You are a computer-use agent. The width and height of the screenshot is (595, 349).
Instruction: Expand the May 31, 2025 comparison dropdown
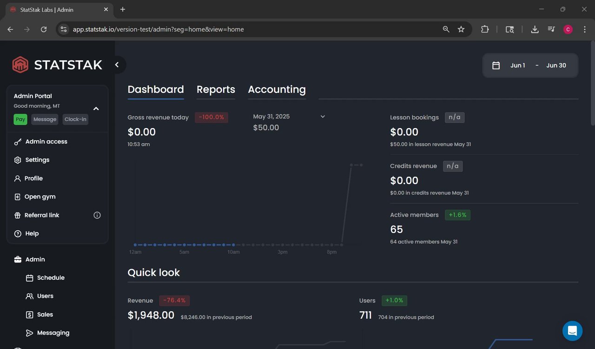[x=323, y=116]
